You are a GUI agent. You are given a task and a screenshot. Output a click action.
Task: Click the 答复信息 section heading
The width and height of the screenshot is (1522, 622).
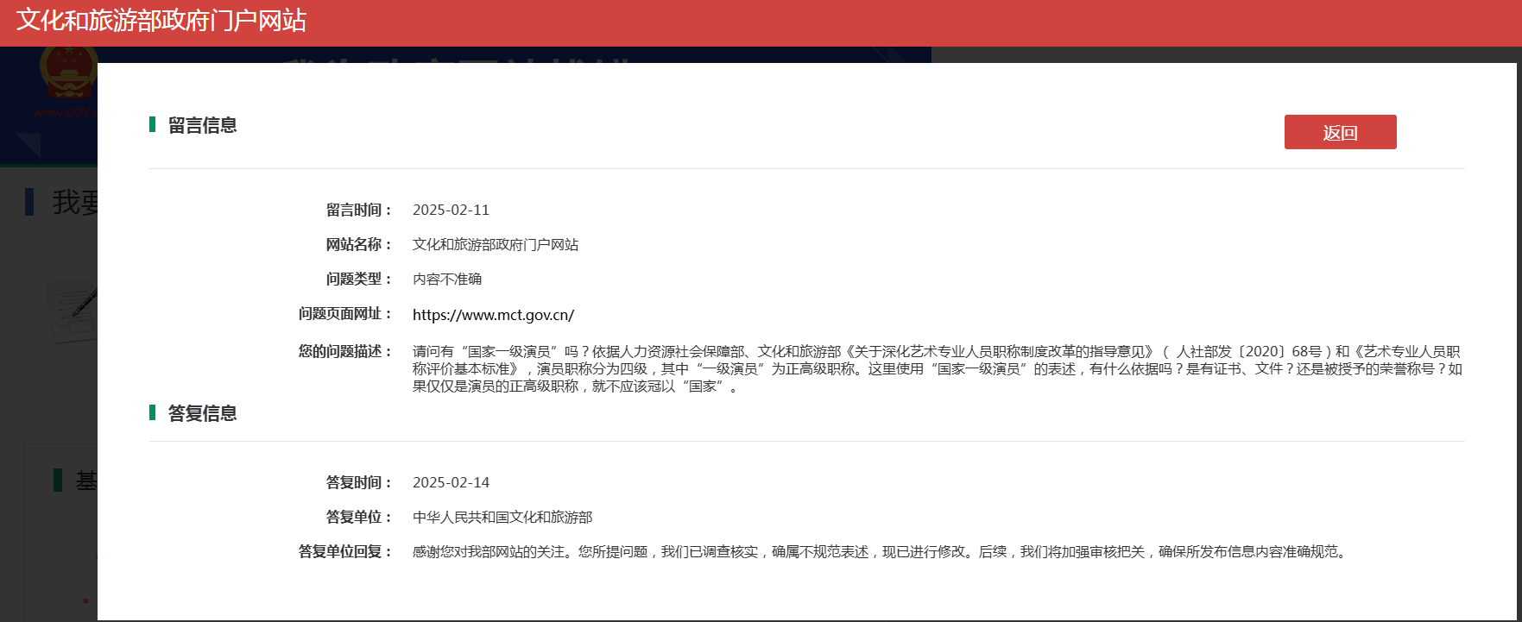pyautogui.click(x=202, y=413)
